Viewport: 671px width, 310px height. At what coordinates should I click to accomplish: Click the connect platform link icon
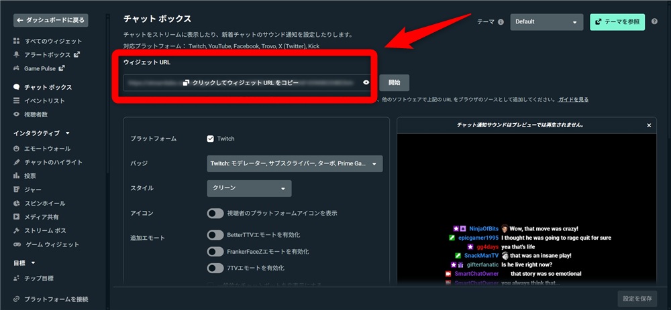(x=17, y=299)
